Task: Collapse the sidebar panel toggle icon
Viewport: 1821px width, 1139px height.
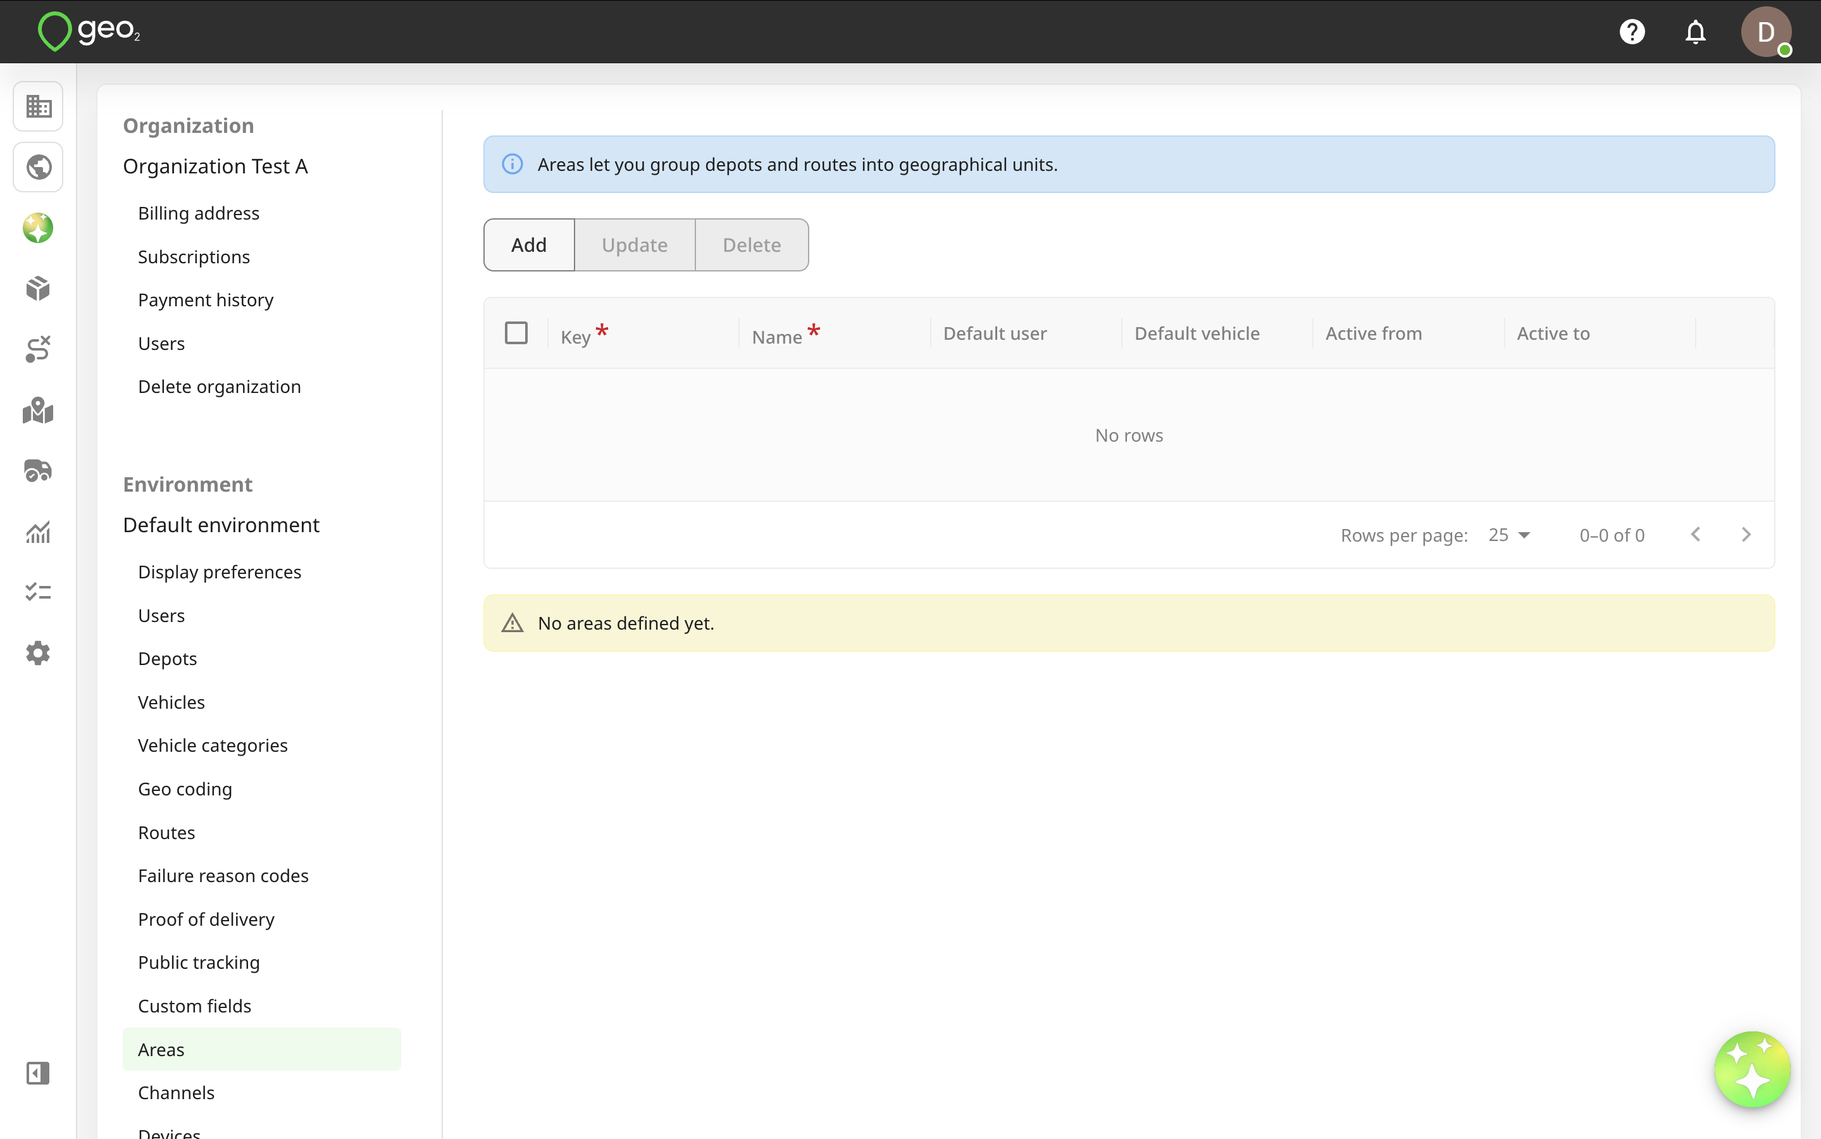Action: click(38, 1073)
